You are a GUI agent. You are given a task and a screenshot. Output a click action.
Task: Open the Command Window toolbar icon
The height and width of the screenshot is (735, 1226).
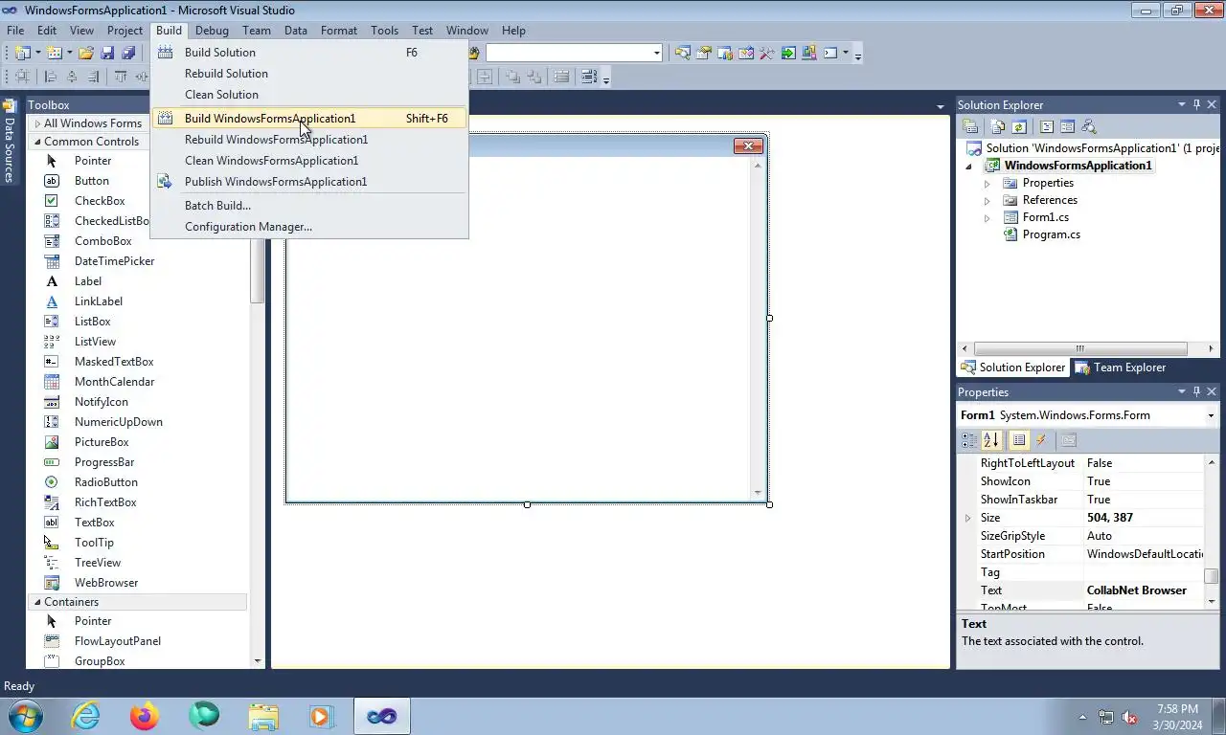tap(829, 53)
